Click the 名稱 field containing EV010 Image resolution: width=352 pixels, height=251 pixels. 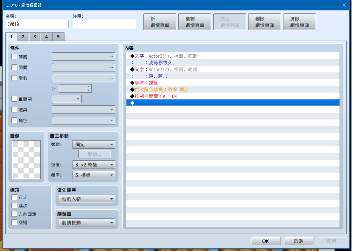(37, 24)
